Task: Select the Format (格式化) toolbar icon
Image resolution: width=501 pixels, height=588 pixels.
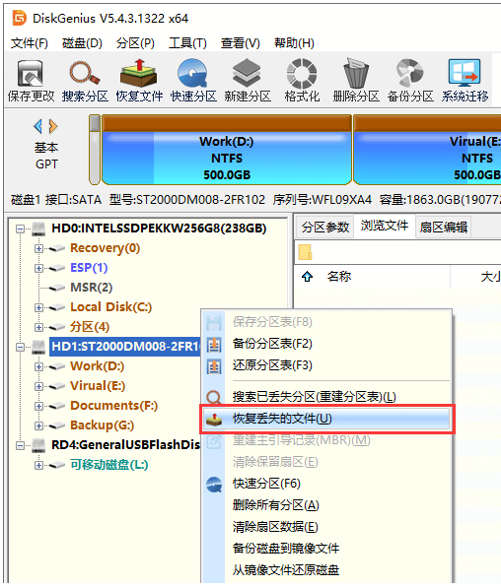Action: (302, 81)
